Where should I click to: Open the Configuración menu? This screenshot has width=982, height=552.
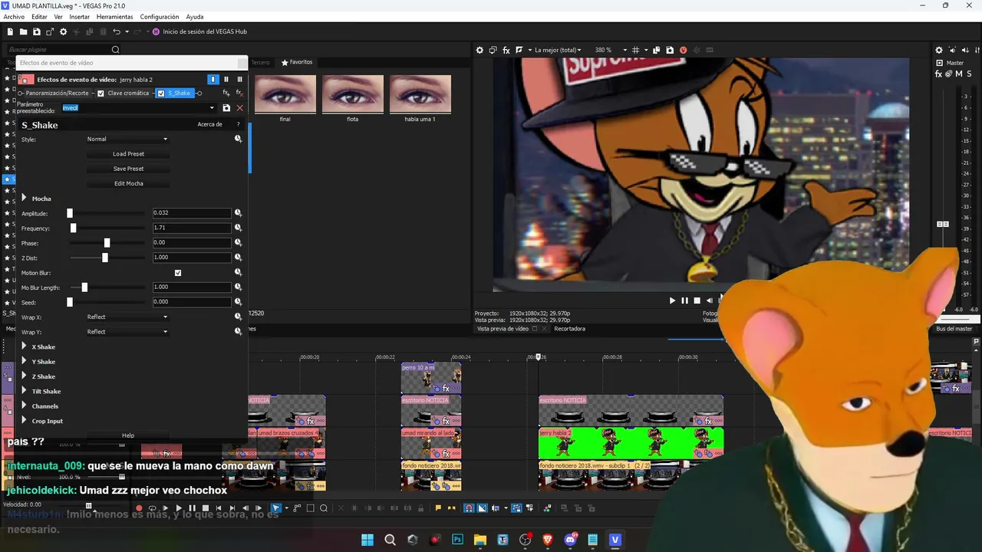[160, 17]
